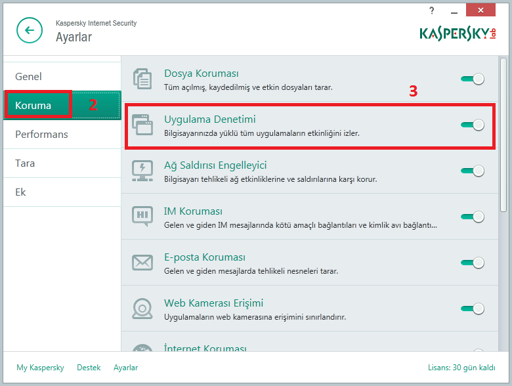512x386 pixels.
Task: Open the Performans settings tab
Action: (x=62, y=134)
